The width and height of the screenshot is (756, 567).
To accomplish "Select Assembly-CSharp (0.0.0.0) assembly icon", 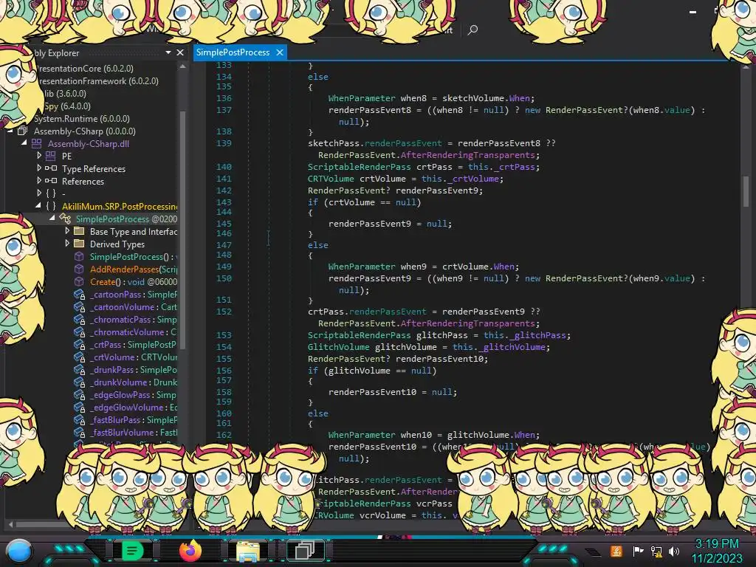I will click(23, 131).
